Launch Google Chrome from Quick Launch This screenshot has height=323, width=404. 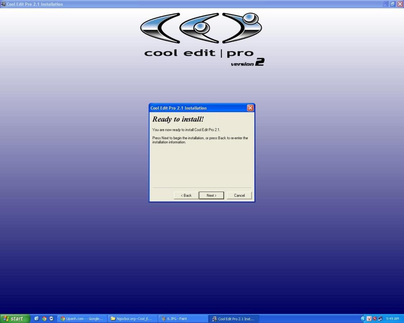click(44, 319)
